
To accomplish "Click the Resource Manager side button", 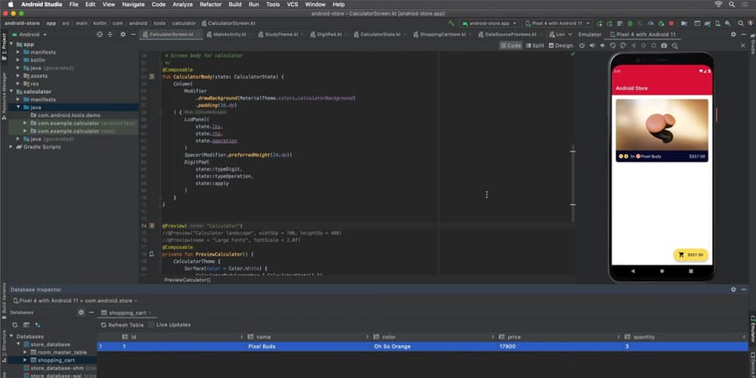I will pyautogui.click(x=4, y=96).
